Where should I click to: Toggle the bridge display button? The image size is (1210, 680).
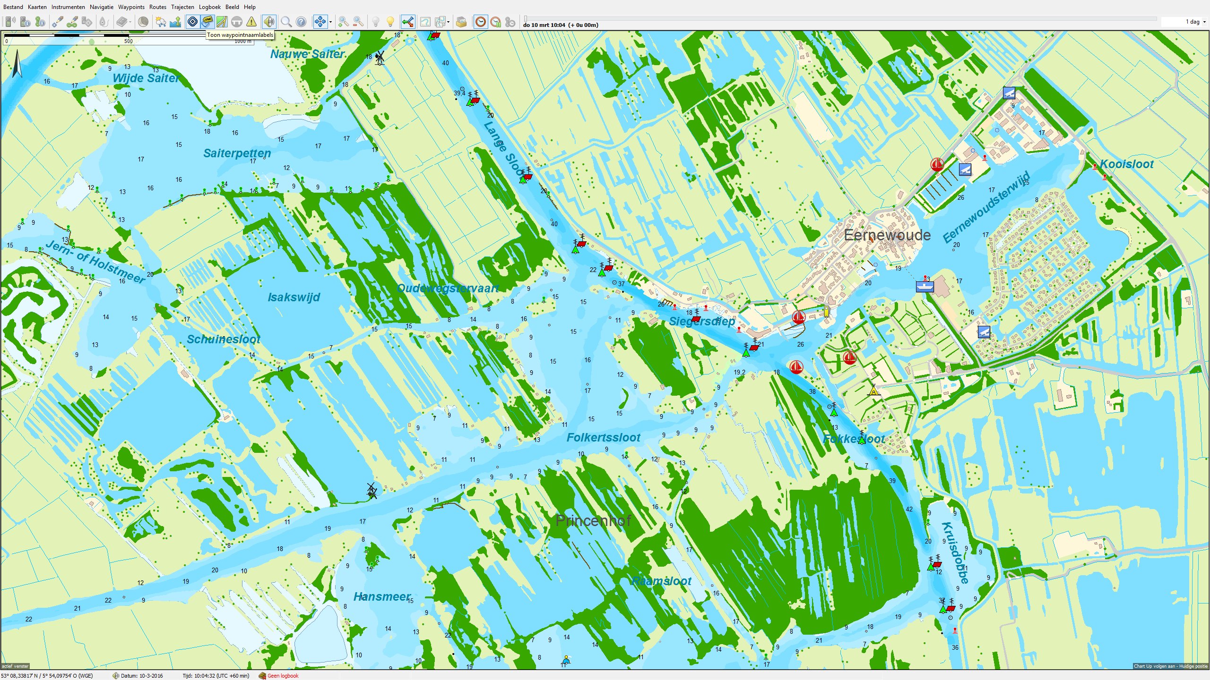coord(237,22)
